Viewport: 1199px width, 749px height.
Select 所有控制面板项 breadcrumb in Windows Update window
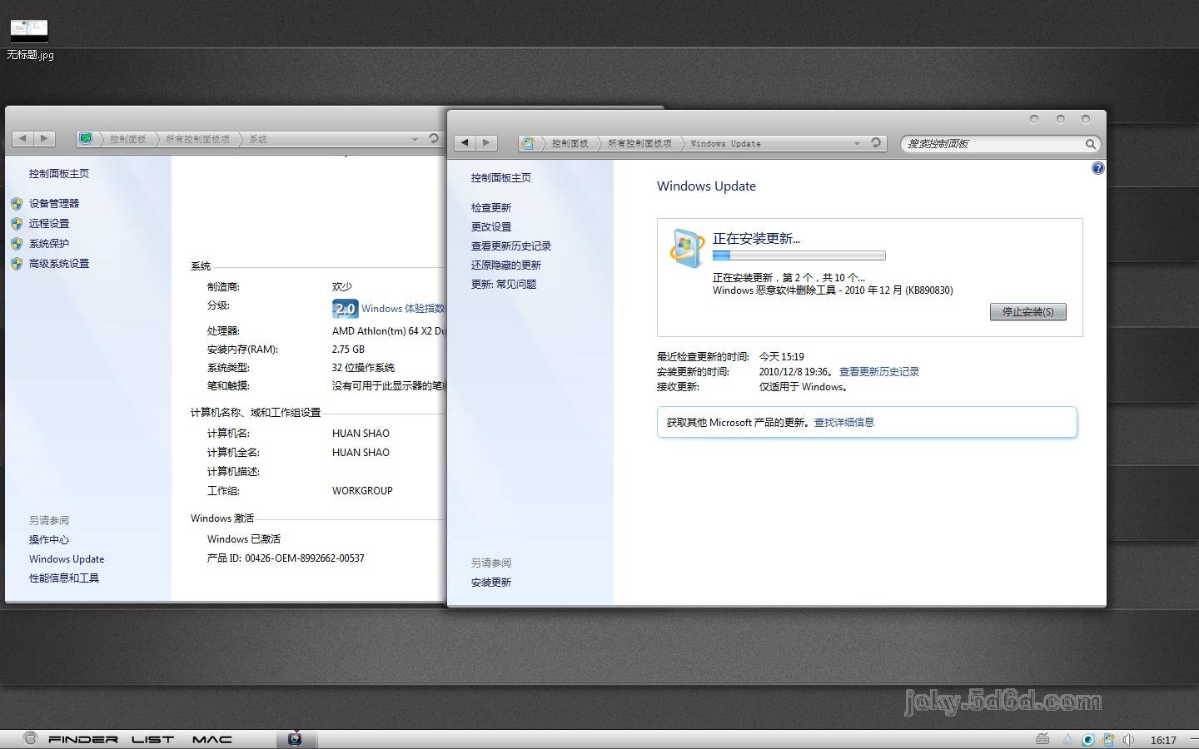[x=640, y=144]
